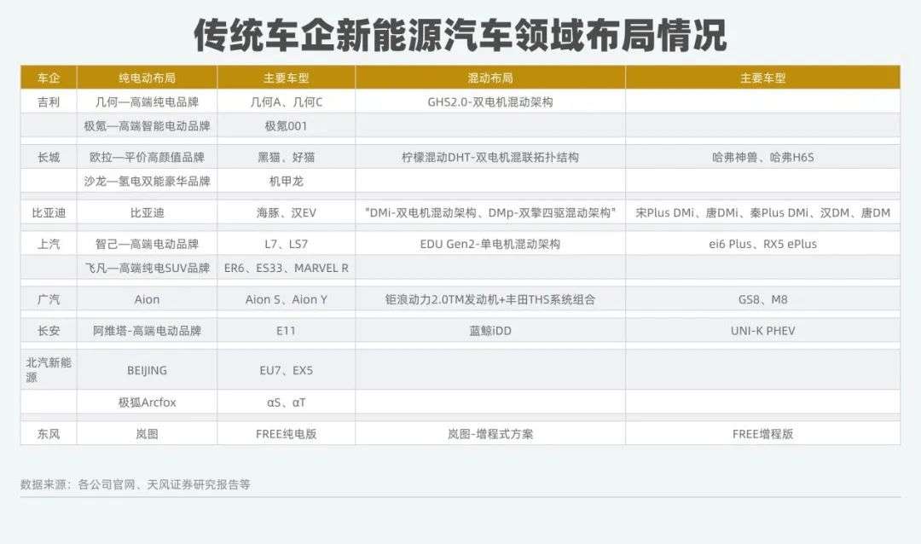This screenshot has height=544, width=921.
Task: Select the UNI-K PHEV cell
Action: [x=762, y=331]
